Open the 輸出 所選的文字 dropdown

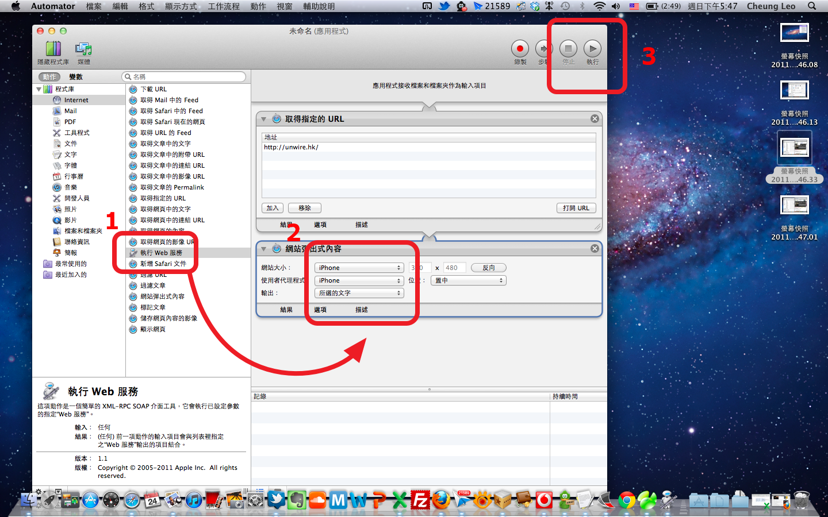[359, 293]
